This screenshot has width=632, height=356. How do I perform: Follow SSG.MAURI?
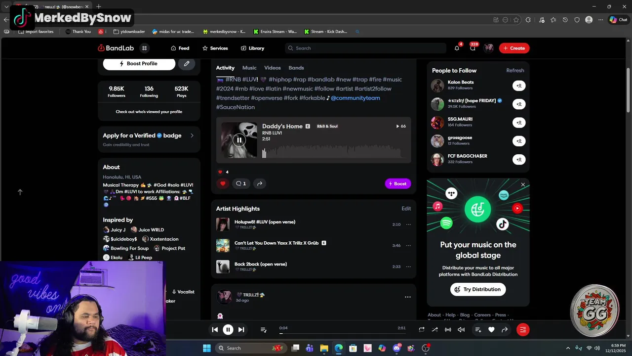click(519, 123)
